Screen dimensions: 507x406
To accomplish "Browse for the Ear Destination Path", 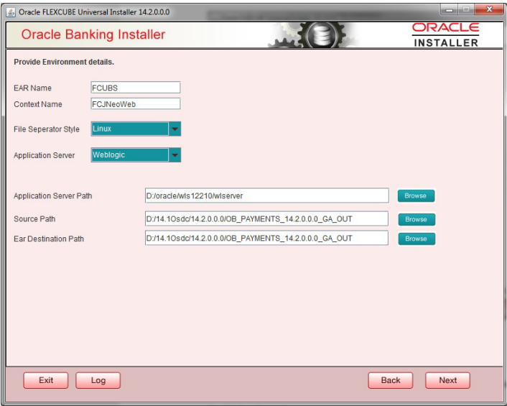I will coord(417,239).
